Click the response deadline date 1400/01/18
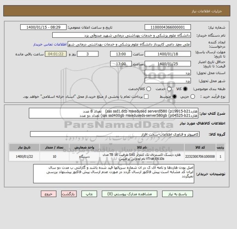 167,54
